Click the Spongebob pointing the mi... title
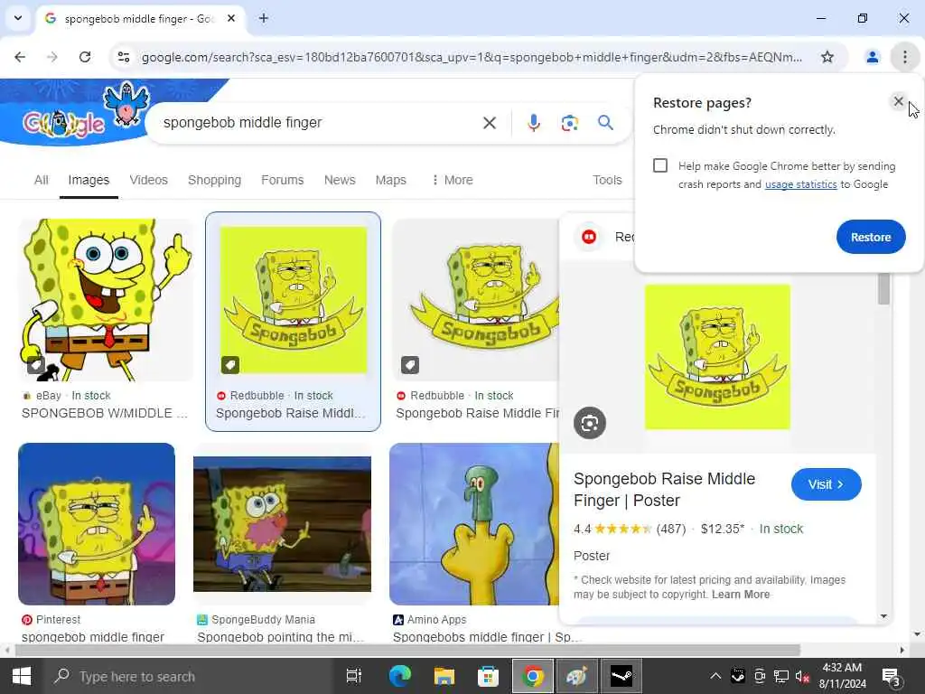 (x=280, y=637)
